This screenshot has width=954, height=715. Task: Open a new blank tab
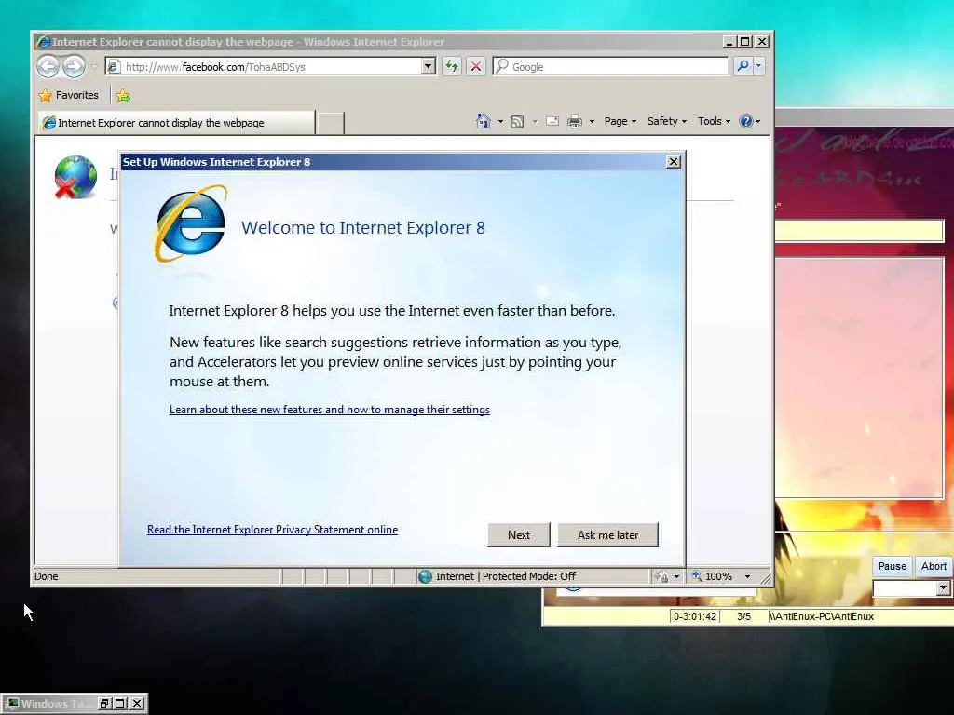coord(331,123)
